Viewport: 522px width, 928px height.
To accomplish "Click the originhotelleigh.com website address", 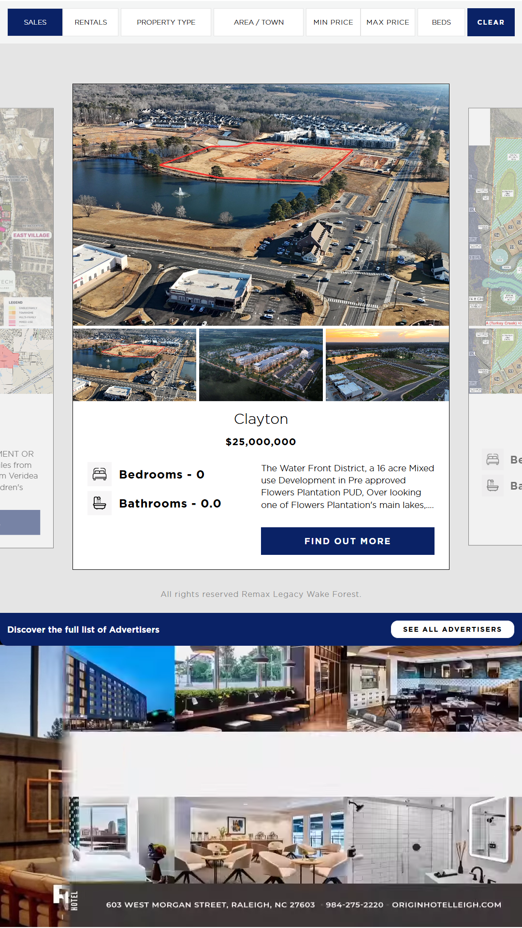I will (447, 904).
